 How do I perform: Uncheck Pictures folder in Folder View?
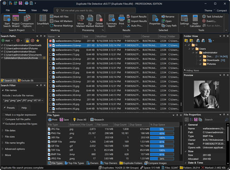coord(200,64)
